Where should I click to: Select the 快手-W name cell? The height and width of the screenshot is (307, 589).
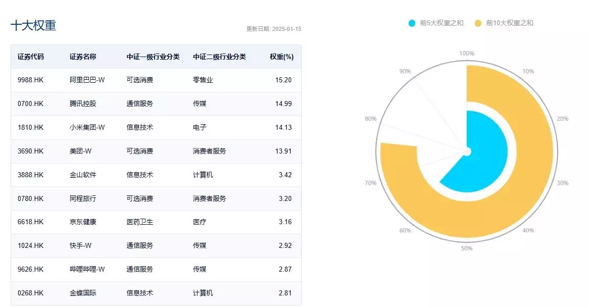pyautogui.click(x=80, y=245)
